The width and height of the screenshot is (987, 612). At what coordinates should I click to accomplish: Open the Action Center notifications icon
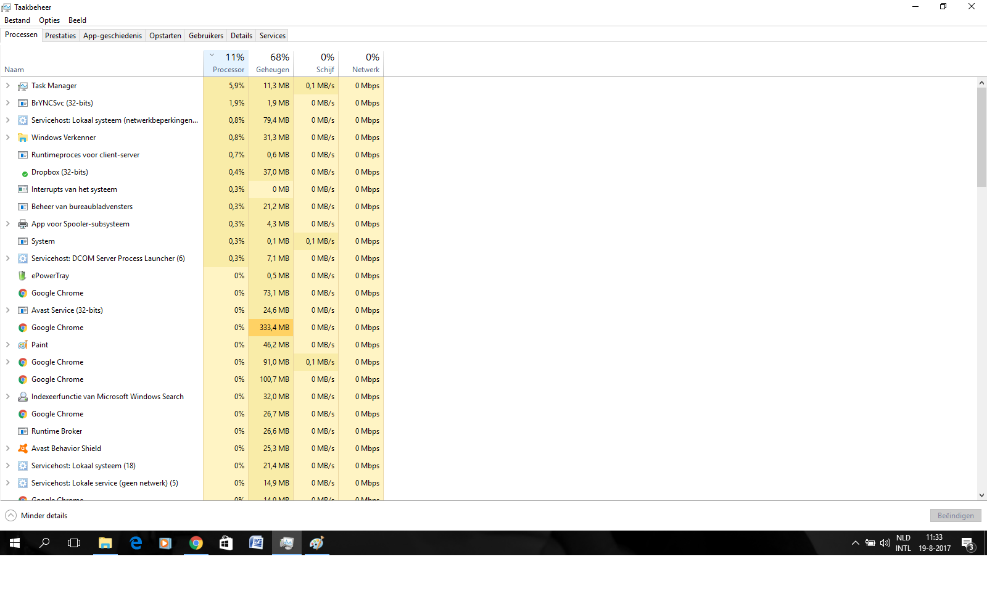pyautogui.click(x=967, y=544)
